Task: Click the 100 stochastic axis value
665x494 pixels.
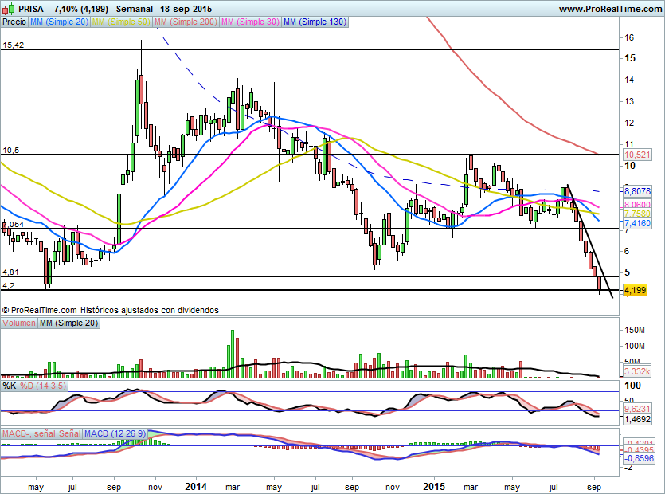Action: pos(633,386)
